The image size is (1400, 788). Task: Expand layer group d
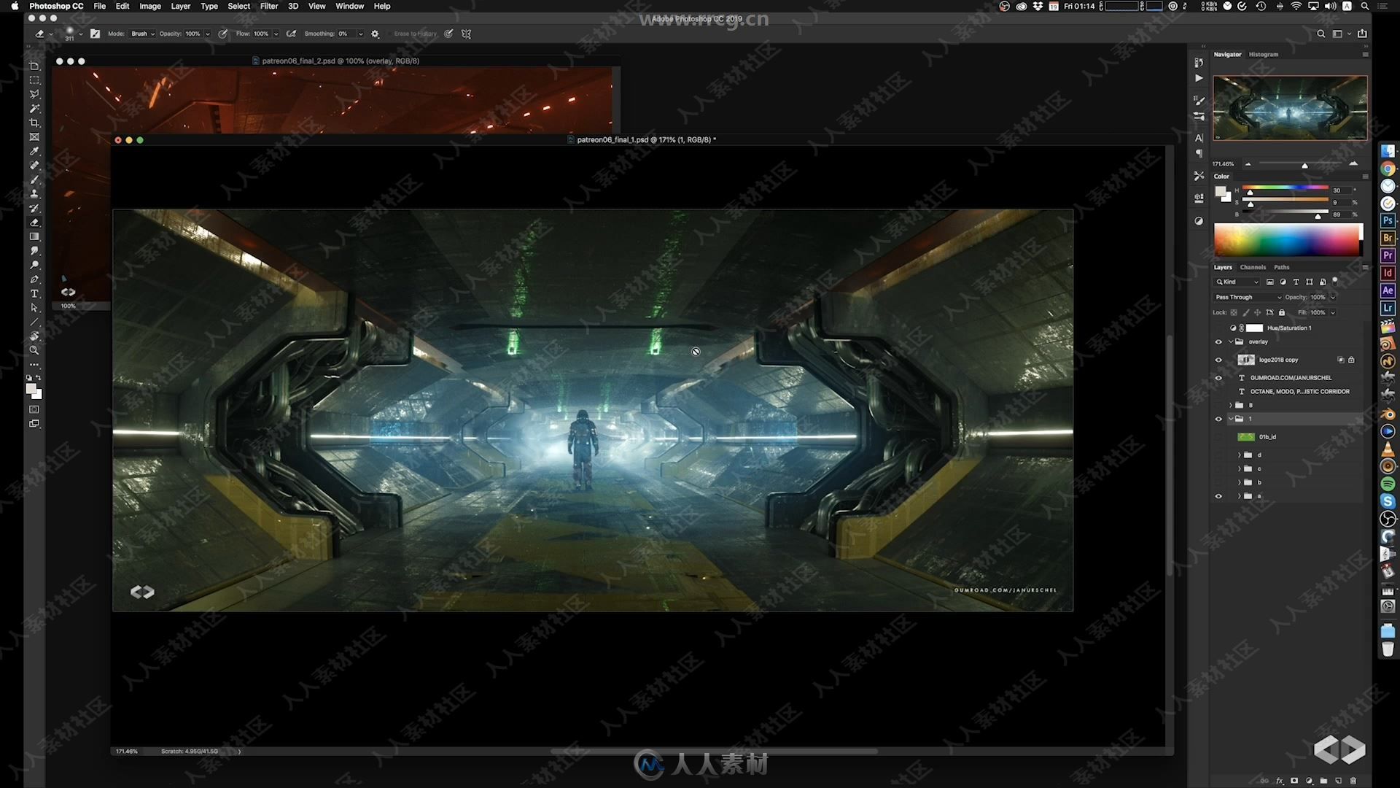[x=1240, y=455]
